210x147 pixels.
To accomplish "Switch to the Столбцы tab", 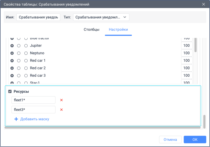I will click(92, 29).
